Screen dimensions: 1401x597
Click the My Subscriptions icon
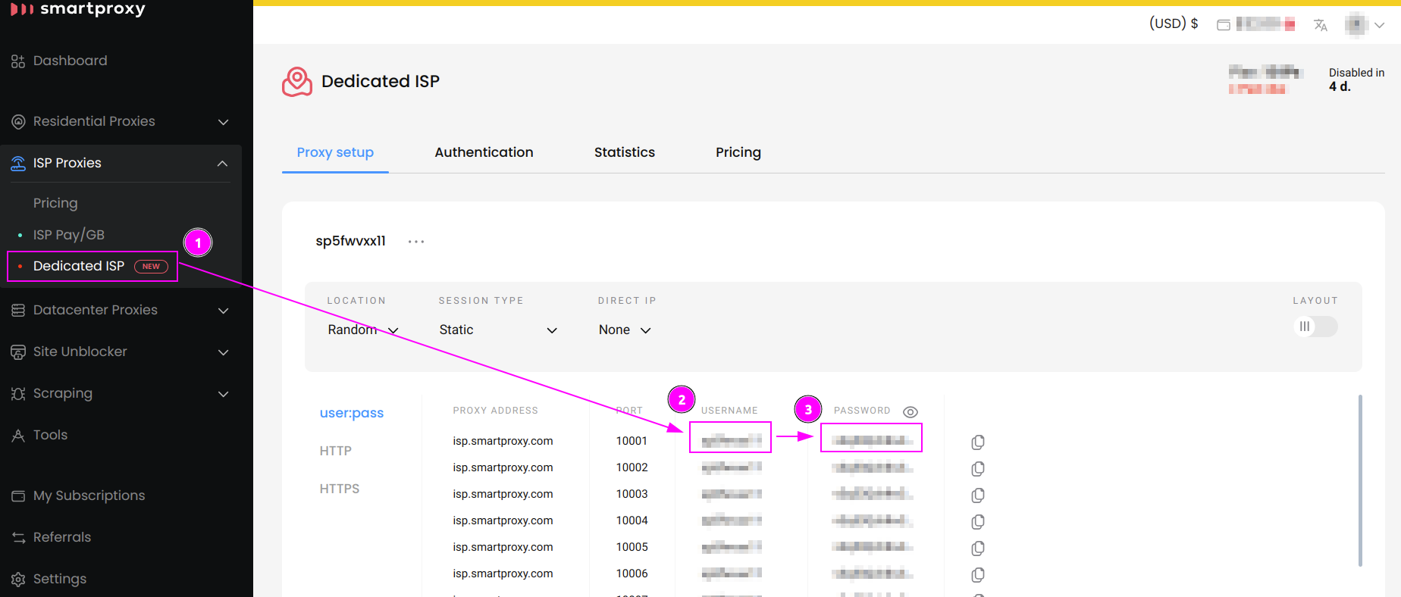(x=18, y=496)
